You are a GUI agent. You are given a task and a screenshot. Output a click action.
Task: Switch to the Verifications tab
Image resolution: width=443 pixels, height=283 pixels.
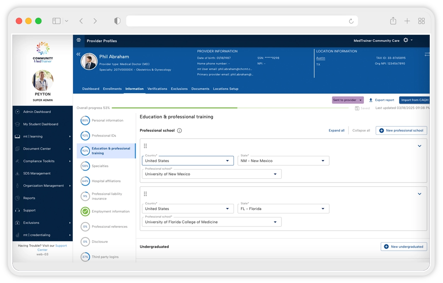[x=157, y=89]
